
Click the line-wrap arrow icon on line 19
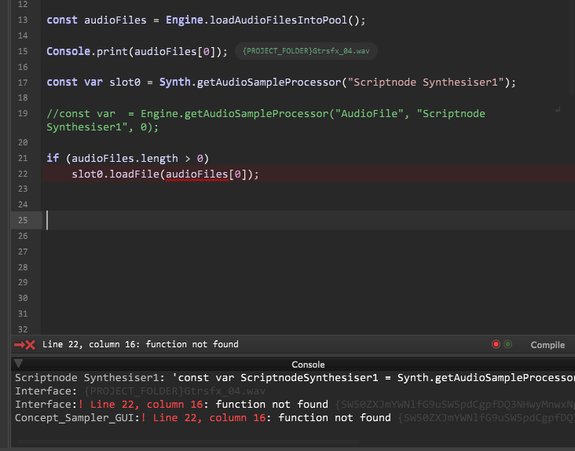pos(557,110)
